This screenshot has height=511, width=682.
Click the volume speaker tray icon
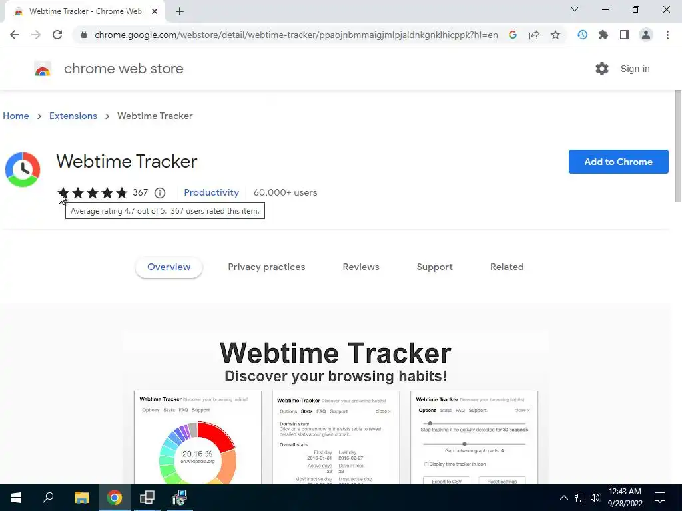pyautogui.click(x=595, y=498)
